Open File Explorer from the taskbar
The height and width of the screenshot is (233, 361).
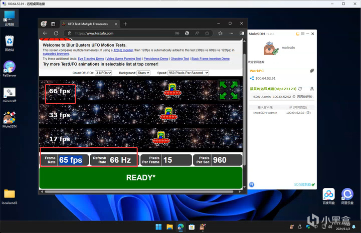169,227
